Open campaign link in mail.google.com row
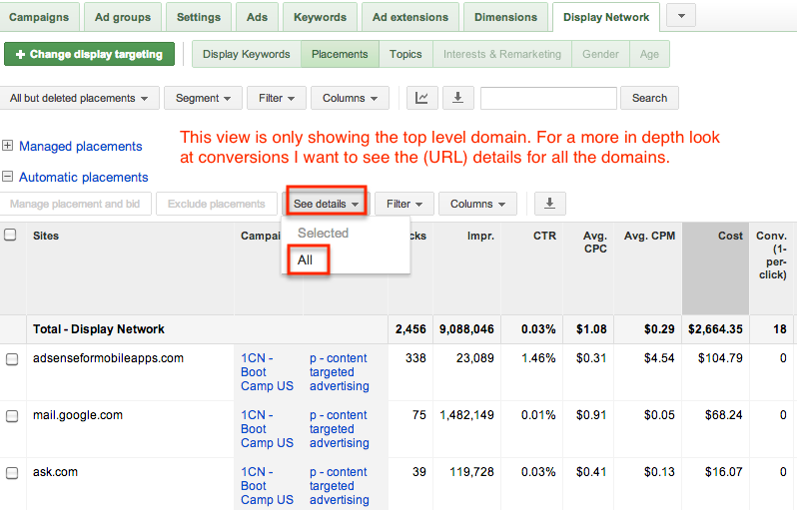797x510 pixels. click(267, 429)
